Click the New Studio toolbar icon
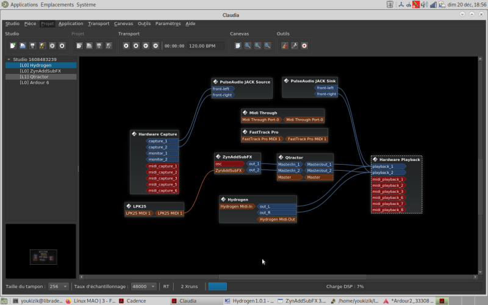 (13, 46)
